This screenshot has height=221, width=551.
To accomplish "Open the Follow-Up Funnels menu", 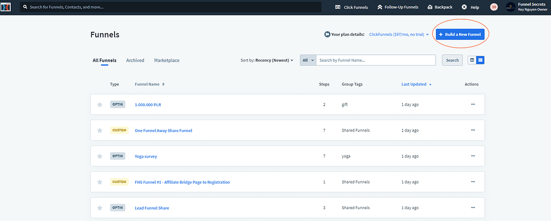I will point(398,7).
